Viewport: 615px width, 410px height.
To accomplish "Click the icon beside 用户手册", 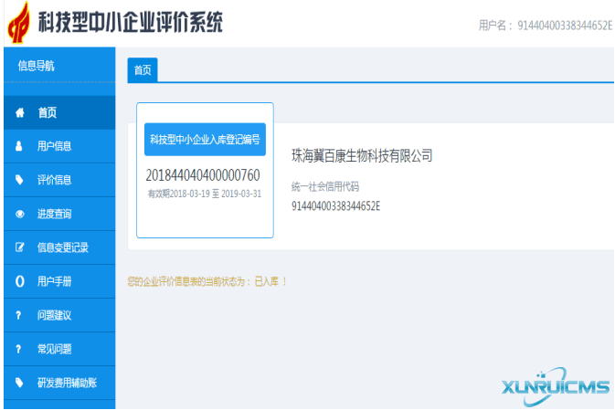I will (19, 281).
